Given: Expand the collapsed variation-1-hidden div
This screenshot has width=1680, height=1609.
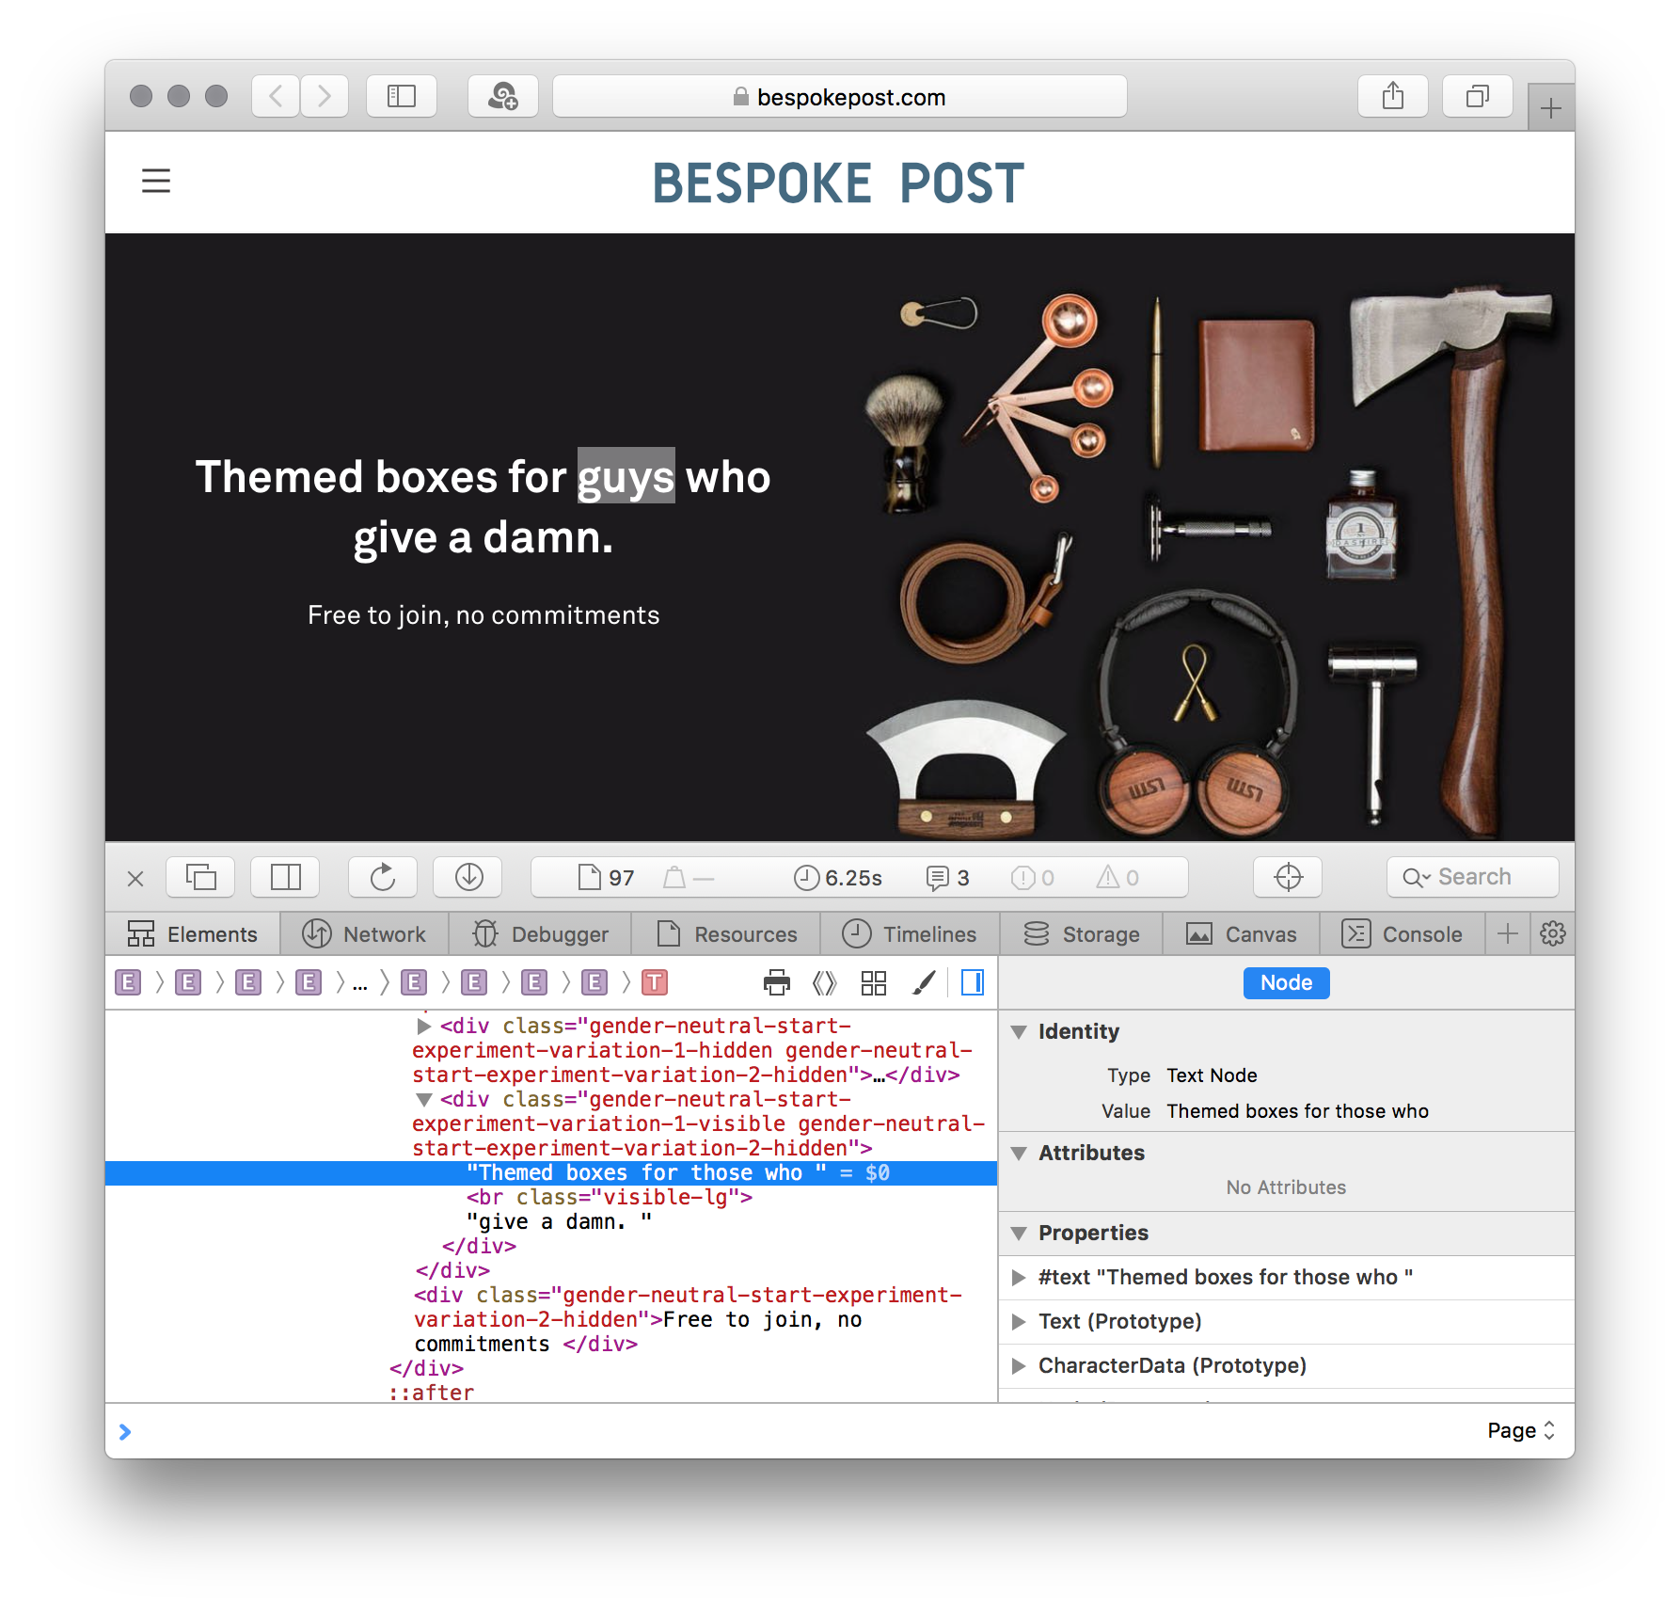Looking at the screenshot, I should pos(423,1027).
